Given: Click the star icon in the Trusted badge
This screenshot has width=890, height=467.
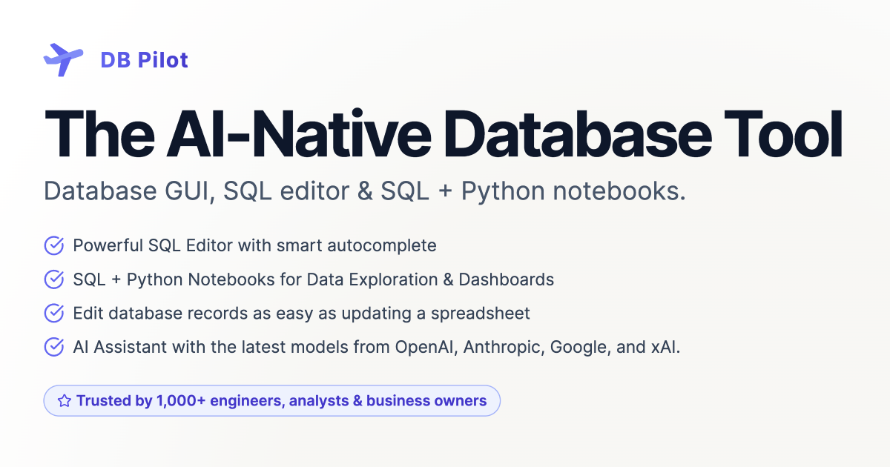Looking at the screenshot, I should [x=65, y=401].
